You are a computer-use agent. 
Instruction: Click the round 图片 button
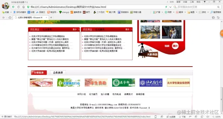(175, 46)
